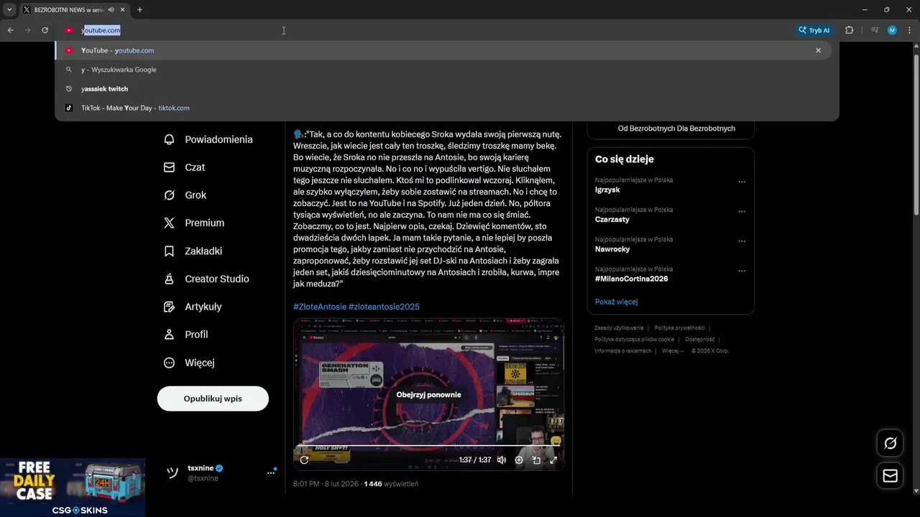
Task: Enter fullscreen on the video
Action: point(553,460)
